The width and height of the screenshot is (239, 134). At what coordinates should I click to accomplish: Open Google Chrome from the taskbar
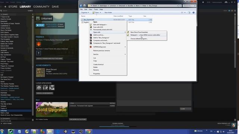click(89, 131)
